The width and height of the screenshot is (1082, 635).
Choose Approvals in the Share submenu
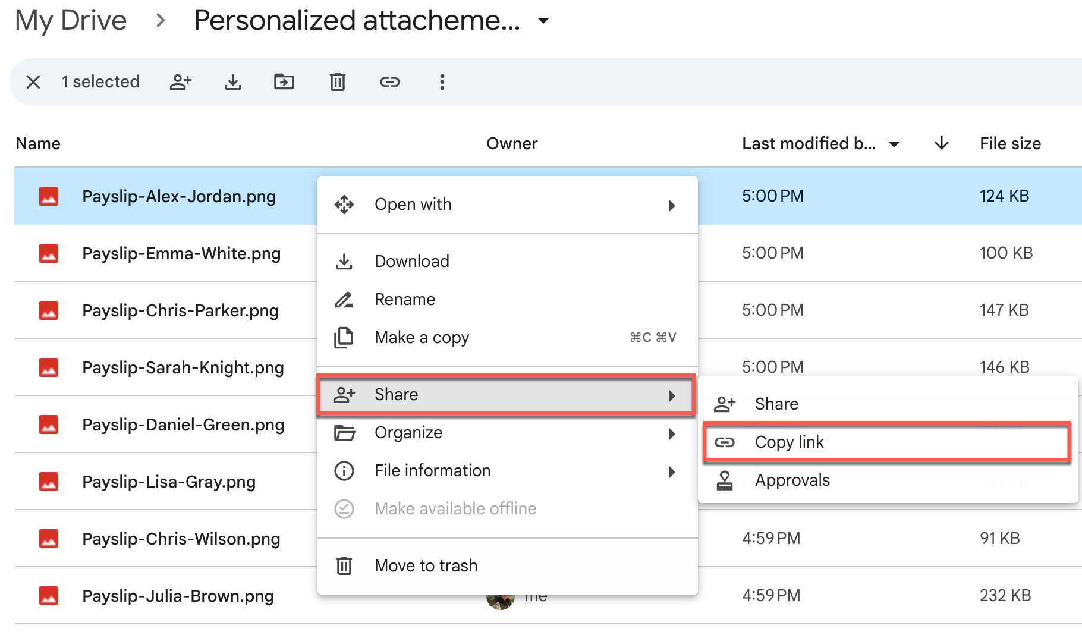(x=792, y=480)
